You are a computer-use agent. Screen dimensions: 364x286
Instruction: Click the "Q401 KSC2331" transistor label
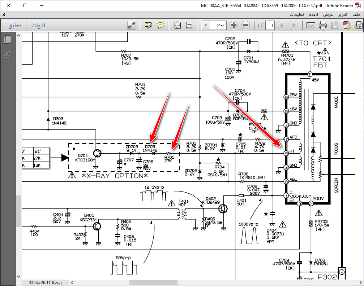point(89,218)
